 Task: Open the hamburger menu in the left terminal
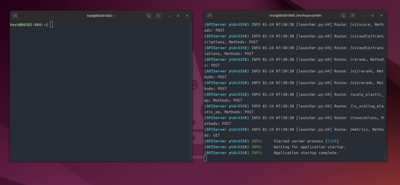(x=158, y=16)
